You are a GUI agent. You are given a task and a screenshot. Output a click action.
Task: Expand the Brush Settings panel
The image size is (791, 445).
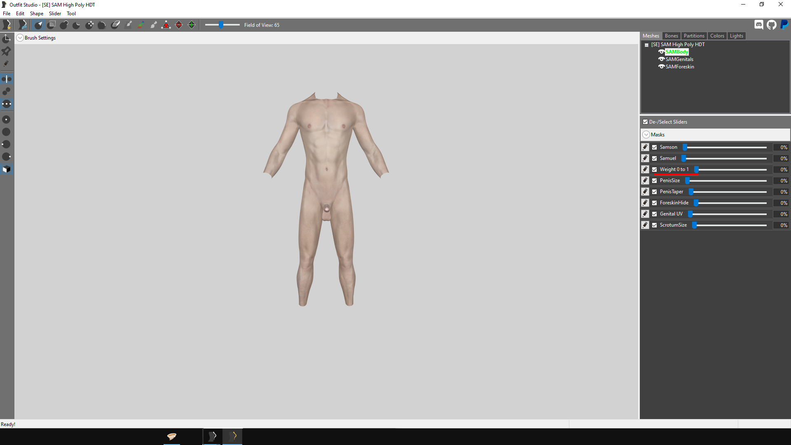click(x=20, y=38)
